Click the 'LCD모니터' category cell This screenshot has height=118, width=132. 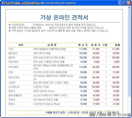point(14,87)
